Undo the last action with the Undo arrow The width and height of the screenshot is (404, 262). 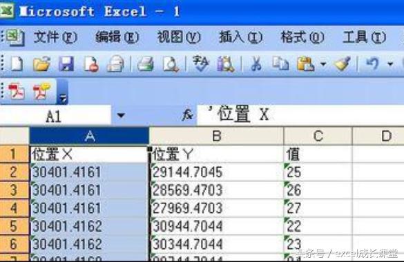point(372,63)
